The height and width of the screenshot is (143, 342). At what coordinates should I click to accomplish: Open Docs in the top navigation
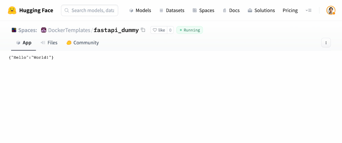(231, 10)
